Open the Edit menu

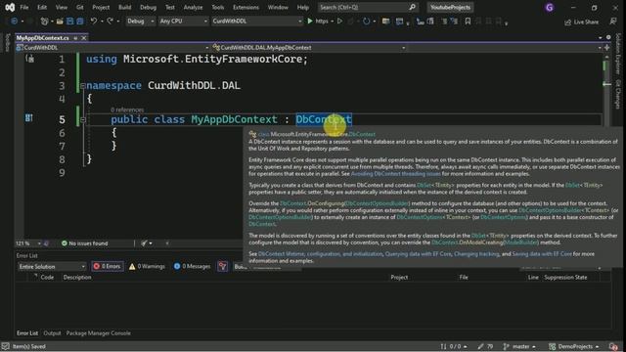[x=42, y=7]
